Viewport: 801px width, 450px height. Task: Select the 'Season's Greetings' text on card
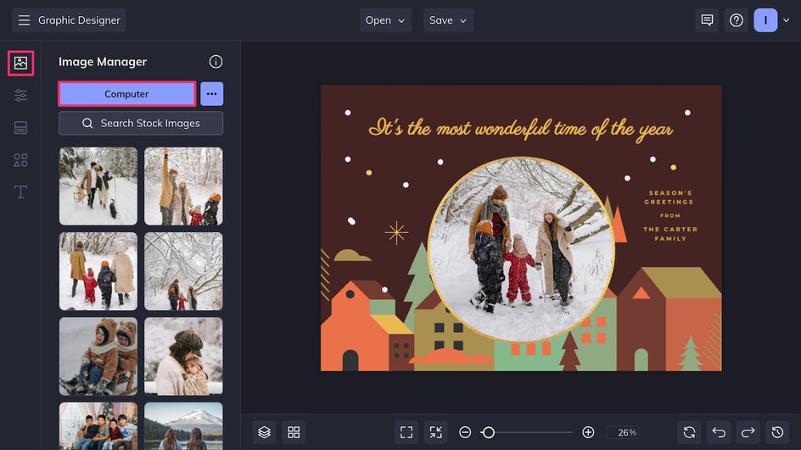(669, 197)
